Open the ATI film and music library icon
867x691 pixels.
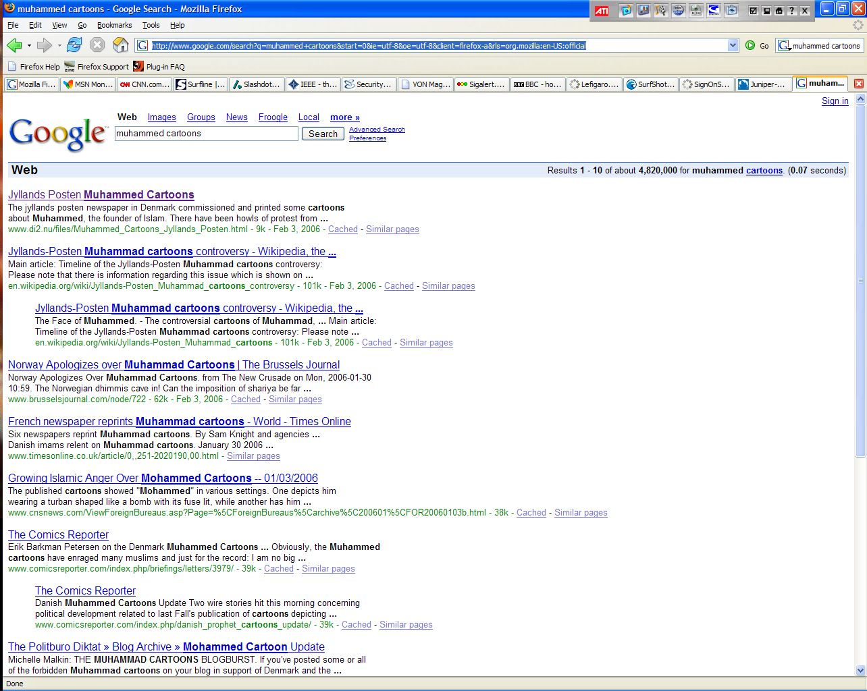click(x=661, y=10)
